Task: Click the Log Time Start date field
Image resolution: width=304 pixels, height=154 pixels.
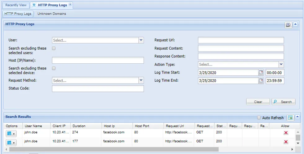Action: [x=228, y=73]
